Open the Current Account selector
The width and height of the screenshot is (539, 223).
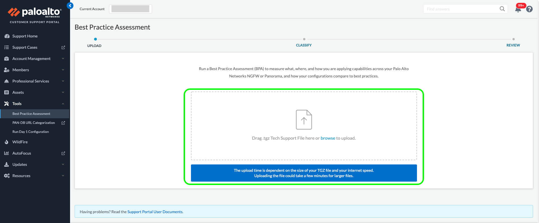[131, 9]
